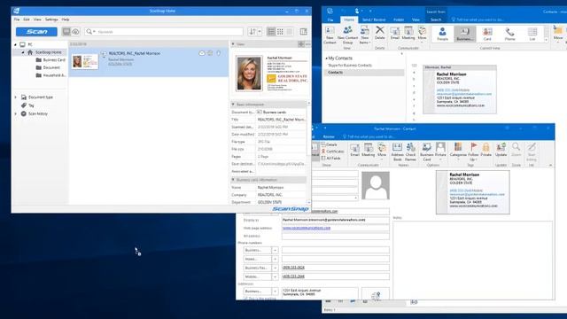Viewport: 567px width, 319px height.
Task: Expand the Scan history tree node
Action: coord(15,113)
